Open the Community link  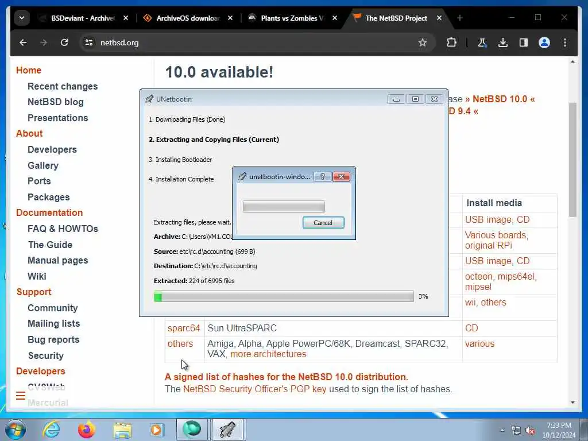coord(52,308)
